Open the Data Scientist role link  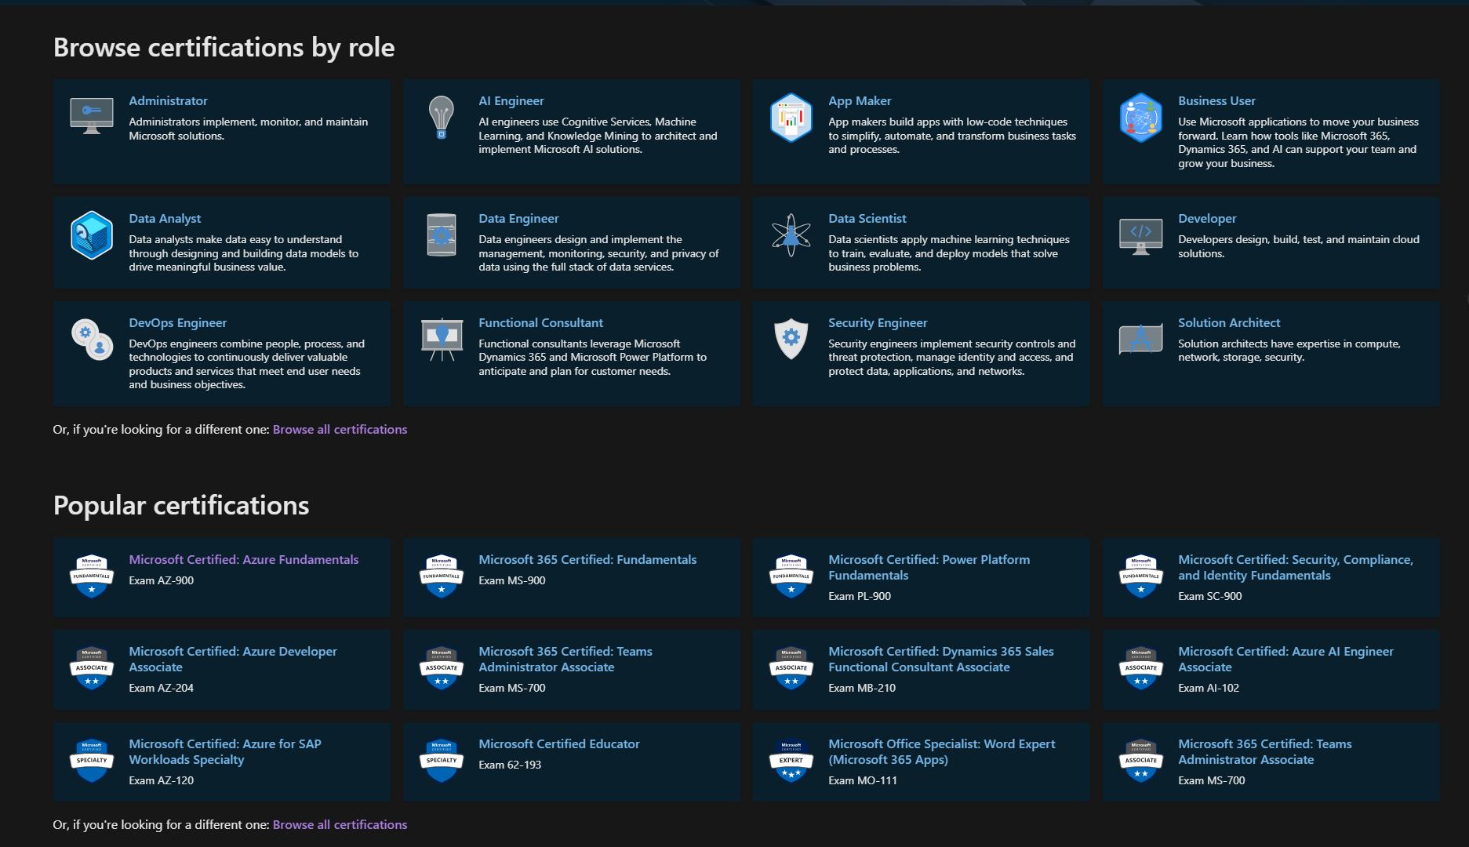867,219
